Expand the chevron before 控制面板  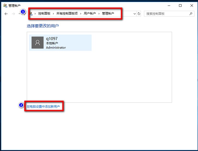[35, 14]
